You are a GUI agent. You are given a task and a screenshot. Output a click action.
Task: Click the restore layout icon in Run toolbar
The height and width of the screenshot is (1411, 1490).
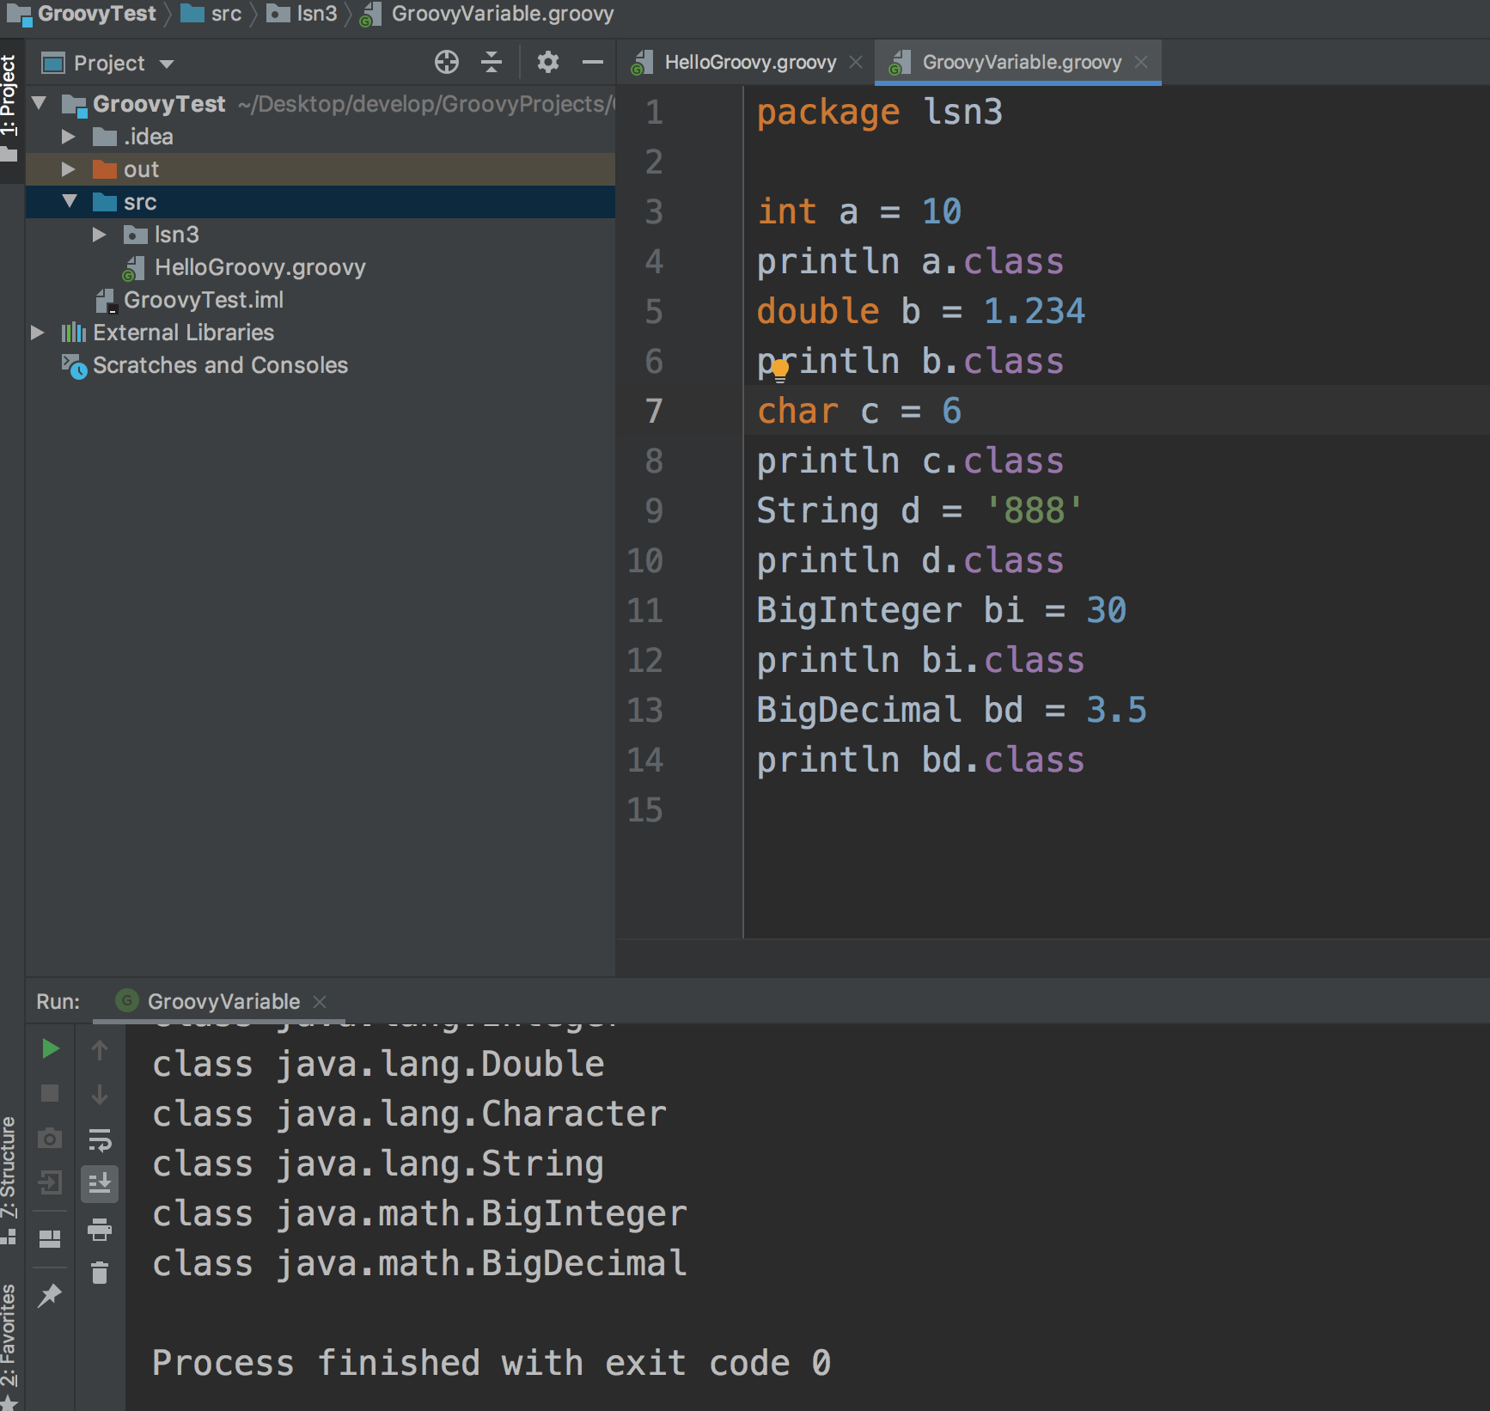pos(51,1238)
